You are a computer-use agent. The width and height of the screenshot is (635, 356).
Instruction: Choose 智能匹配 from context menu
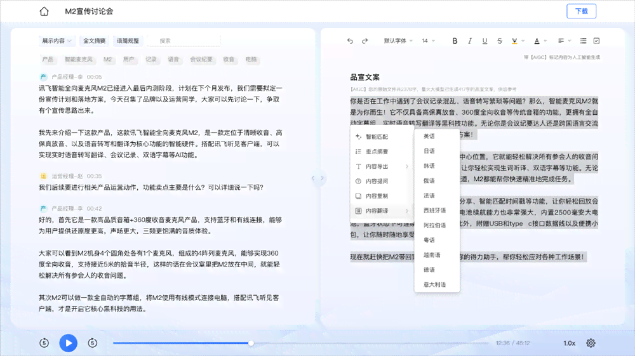tap(382, 136)
